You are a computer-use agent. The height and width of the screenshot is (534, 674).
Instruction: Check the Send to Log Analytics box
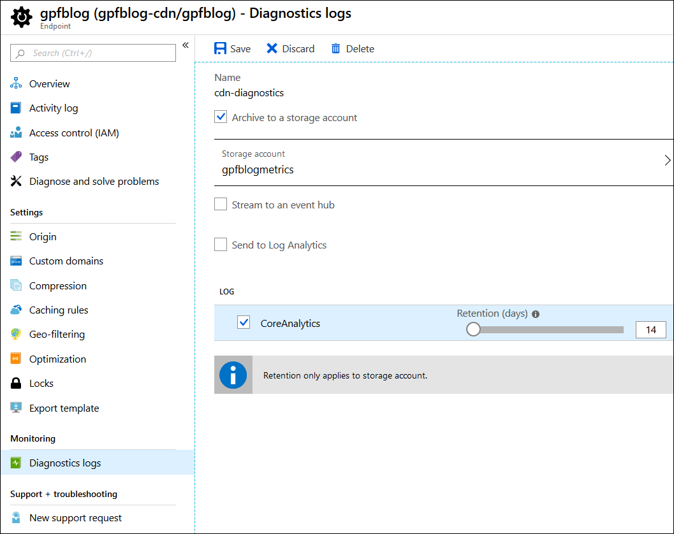221,245
